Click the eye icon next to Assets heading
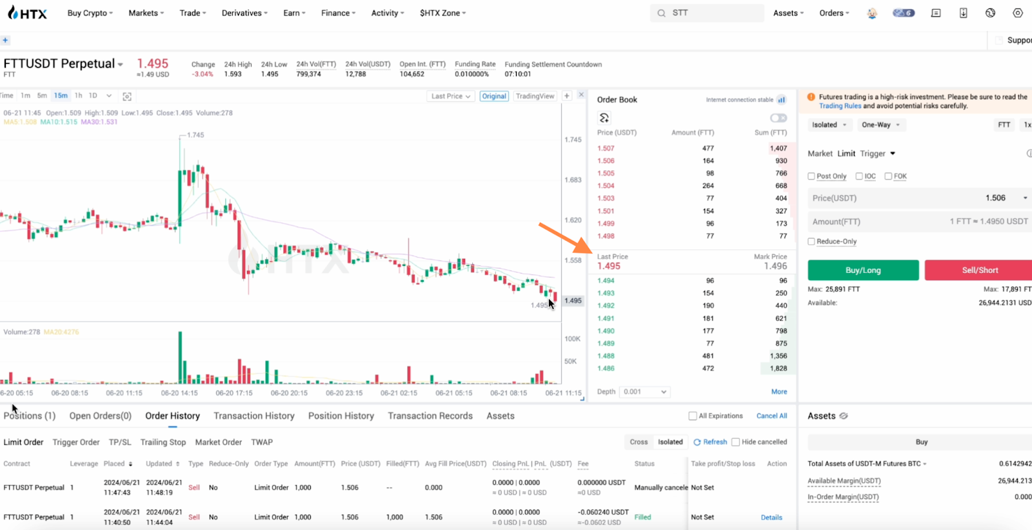Image resolution: width=1032 pixels, height=530 pixels. coord(844,416)
